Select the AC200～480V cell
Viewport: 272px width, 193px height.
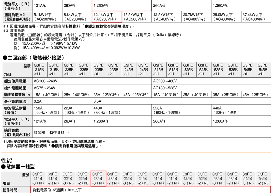(211, 81)
